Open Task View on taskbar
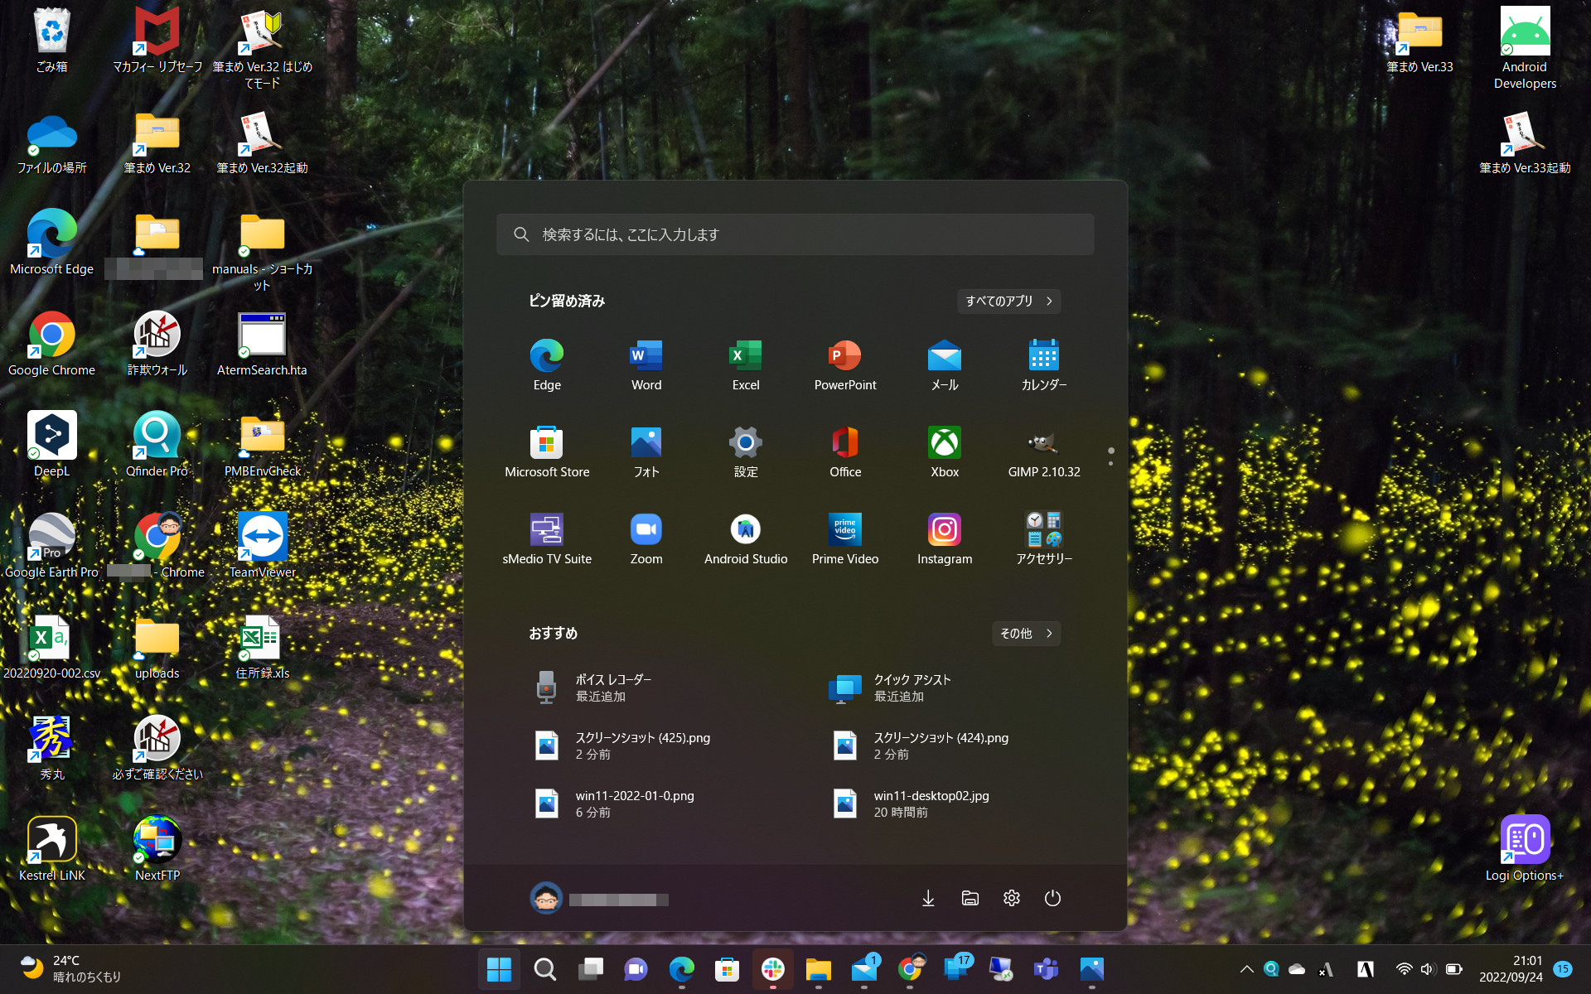 [x=590, y=969]
